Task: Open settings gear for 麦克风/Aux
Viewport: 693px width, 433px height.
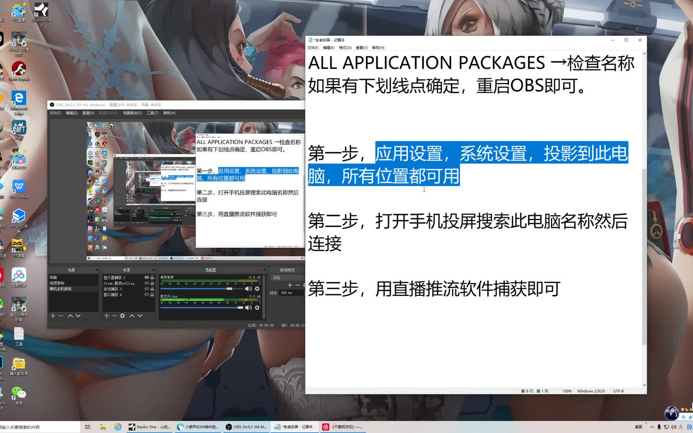Action: point(257,308)
